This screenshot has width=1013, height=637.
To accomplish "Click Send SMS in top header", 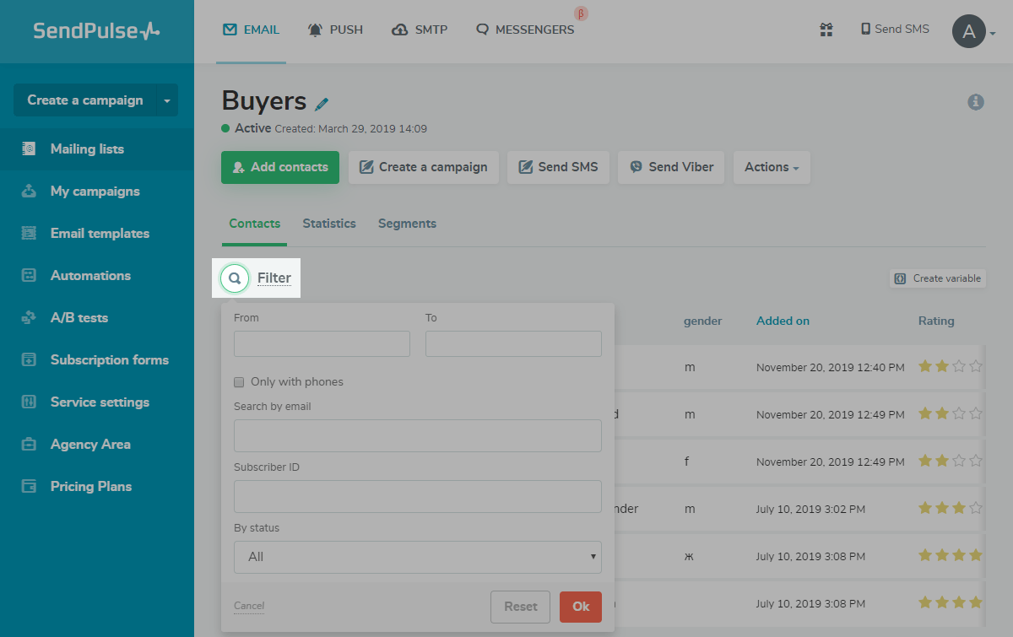I will pos(895,29).
